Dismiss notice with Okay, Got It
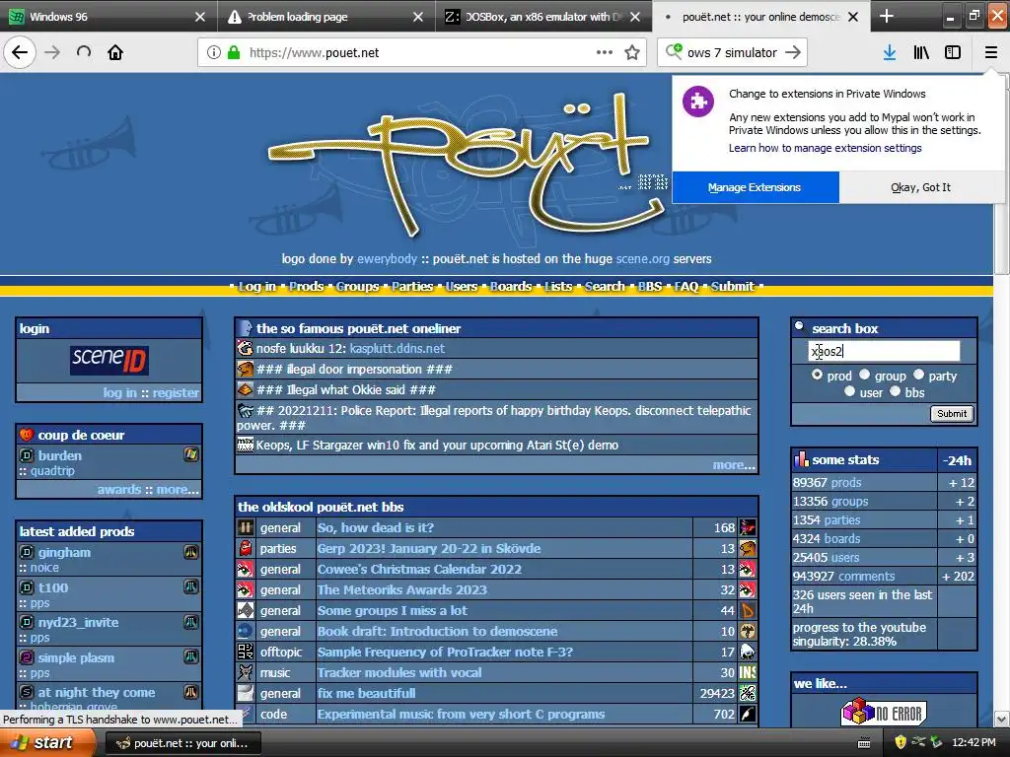This screenshot has width=1010, height=757. [x=920, y=187]
